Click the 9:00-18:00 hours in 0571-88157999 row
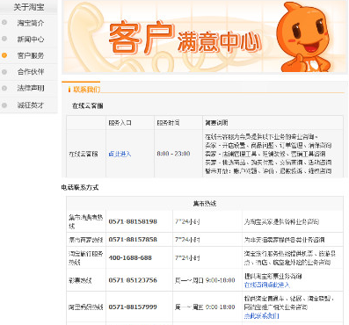Viewport: 349px width, 325px height. 220,307
